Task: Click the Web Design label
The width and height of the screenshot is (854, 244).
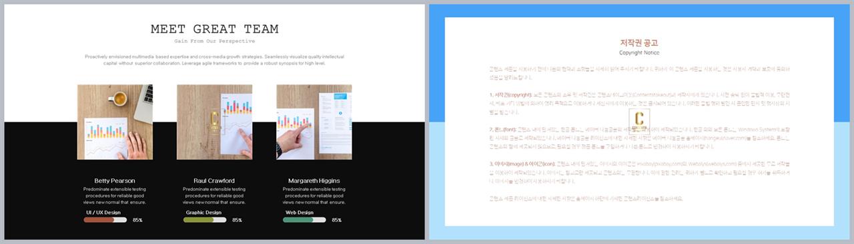Action: pos(300,213)
